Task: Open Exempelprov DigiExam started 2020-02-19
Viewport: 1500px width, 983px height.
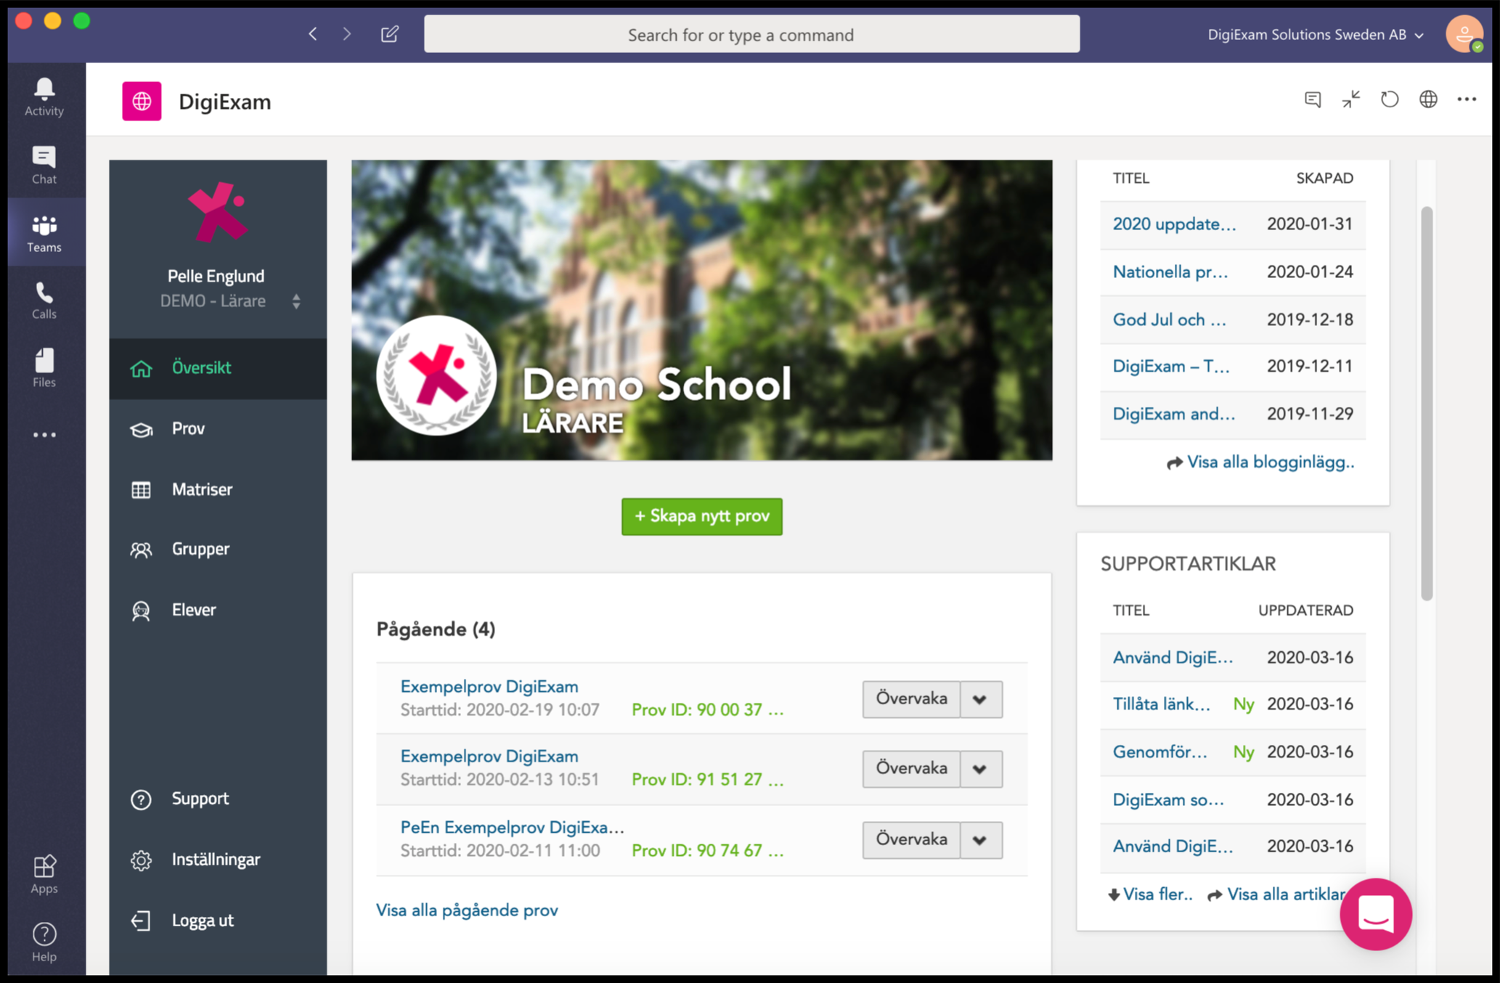Action: [x=489, y=687]
